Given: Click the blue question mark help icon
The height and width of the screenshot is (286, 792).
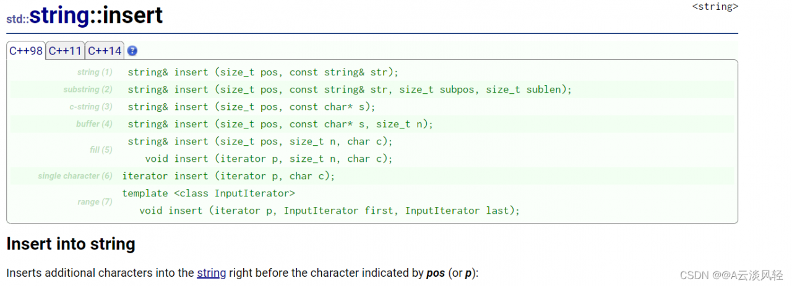Looking at the screenshot, I should tap(132, 51).
